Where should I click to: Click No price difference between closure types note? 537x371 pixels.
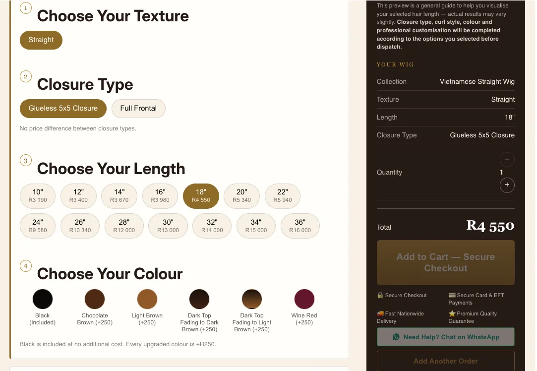[78, 128]
